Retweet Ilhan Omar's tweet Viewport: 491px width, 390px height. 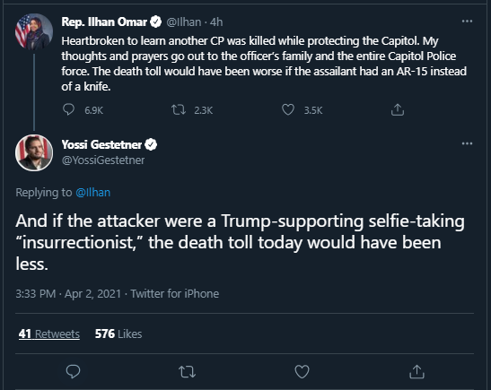coord(179,109)
